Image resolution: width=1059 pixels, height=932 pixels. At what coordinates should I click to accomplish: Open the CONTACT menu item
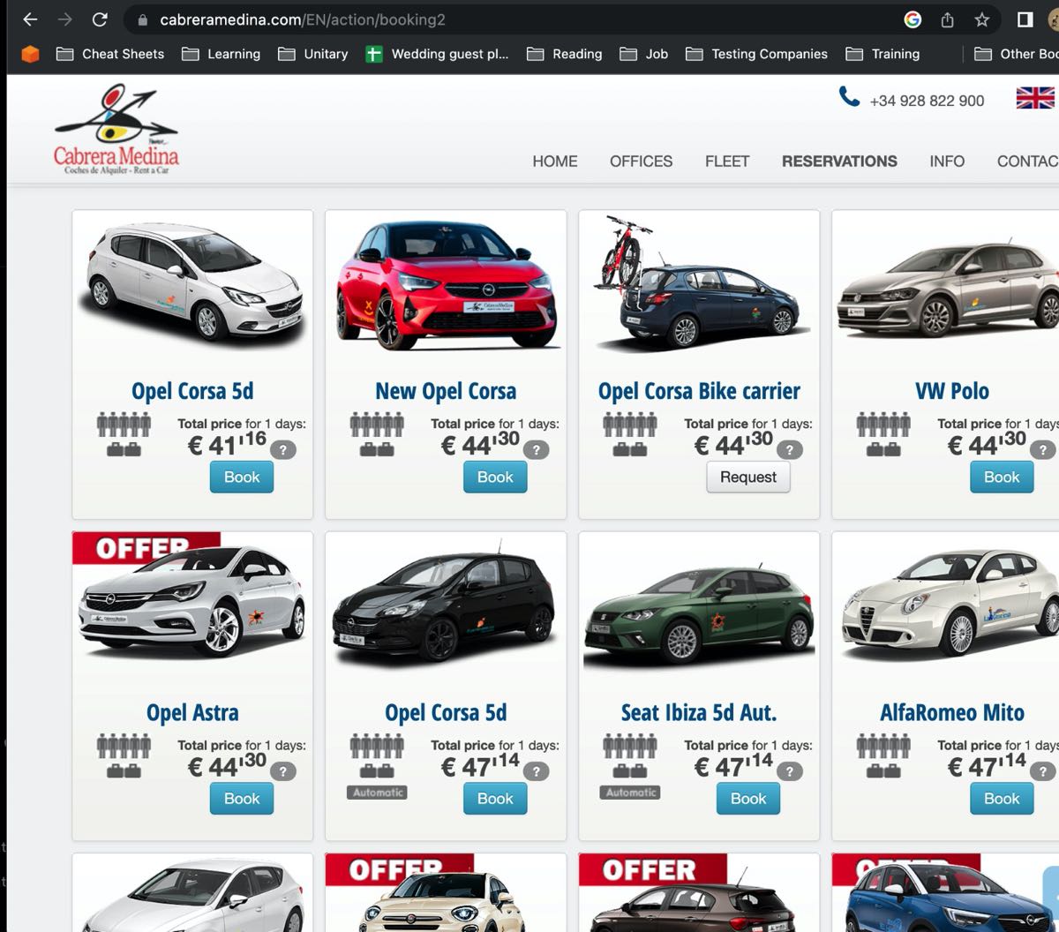click(1027, 162)
